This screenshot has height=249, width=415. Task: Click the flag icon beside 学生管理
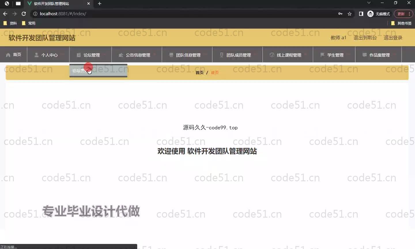[322, 55]
